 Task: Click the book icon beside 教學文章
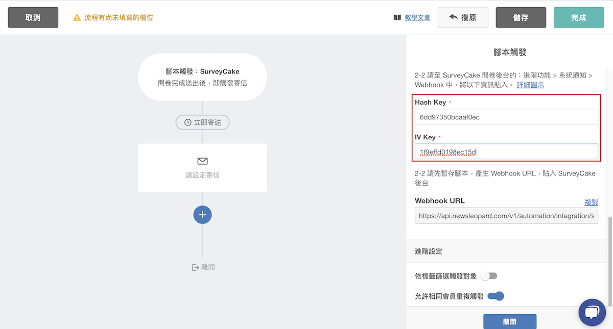point(397,17)
